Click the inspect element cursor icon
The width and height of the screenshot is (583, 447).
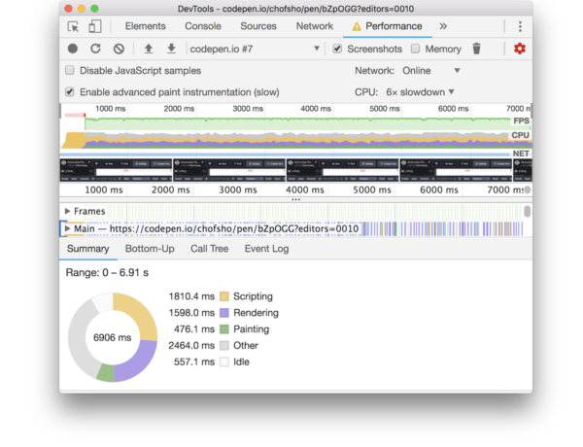74,27
